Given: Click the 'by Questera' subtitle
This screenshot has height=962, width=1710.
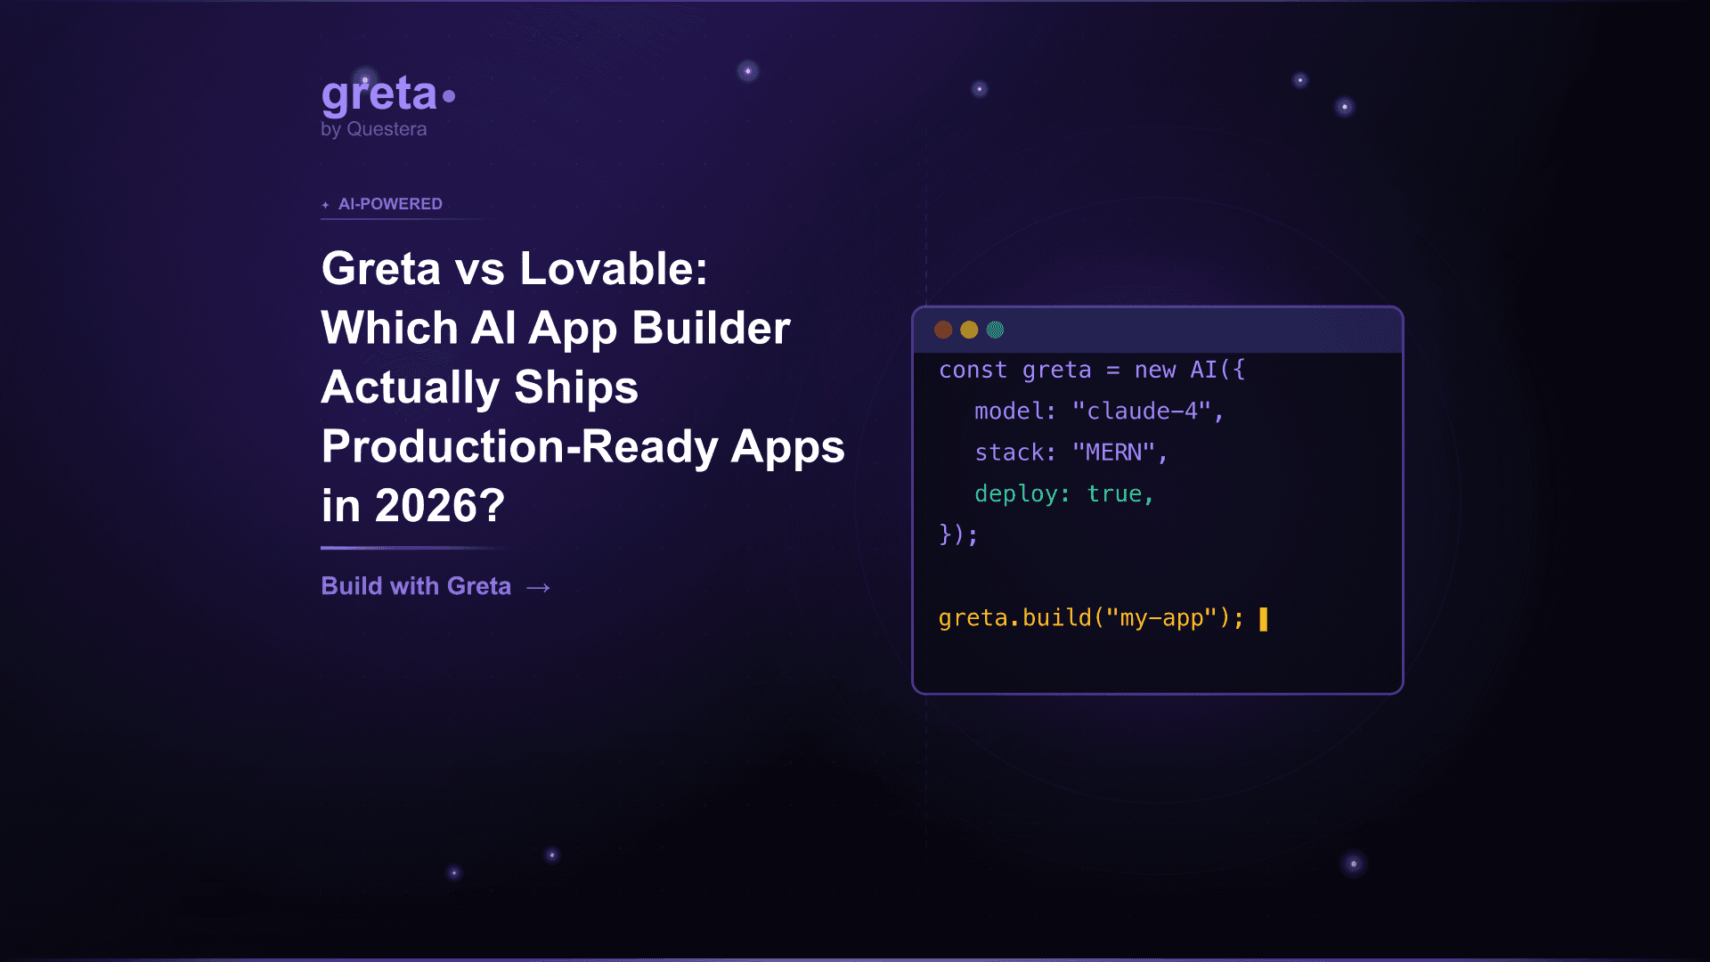Looking at the screenshot, I should pos(373,129).
